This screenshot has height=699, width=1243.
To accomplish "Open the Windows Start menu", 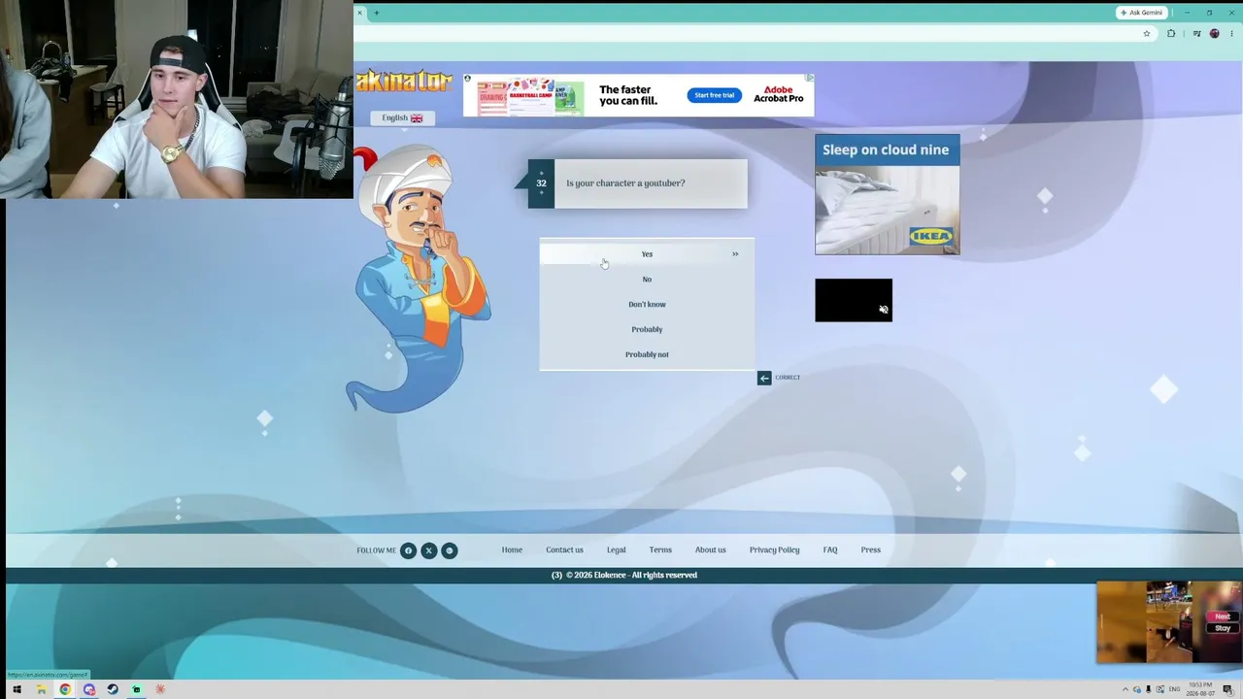I will pos(17,690).
